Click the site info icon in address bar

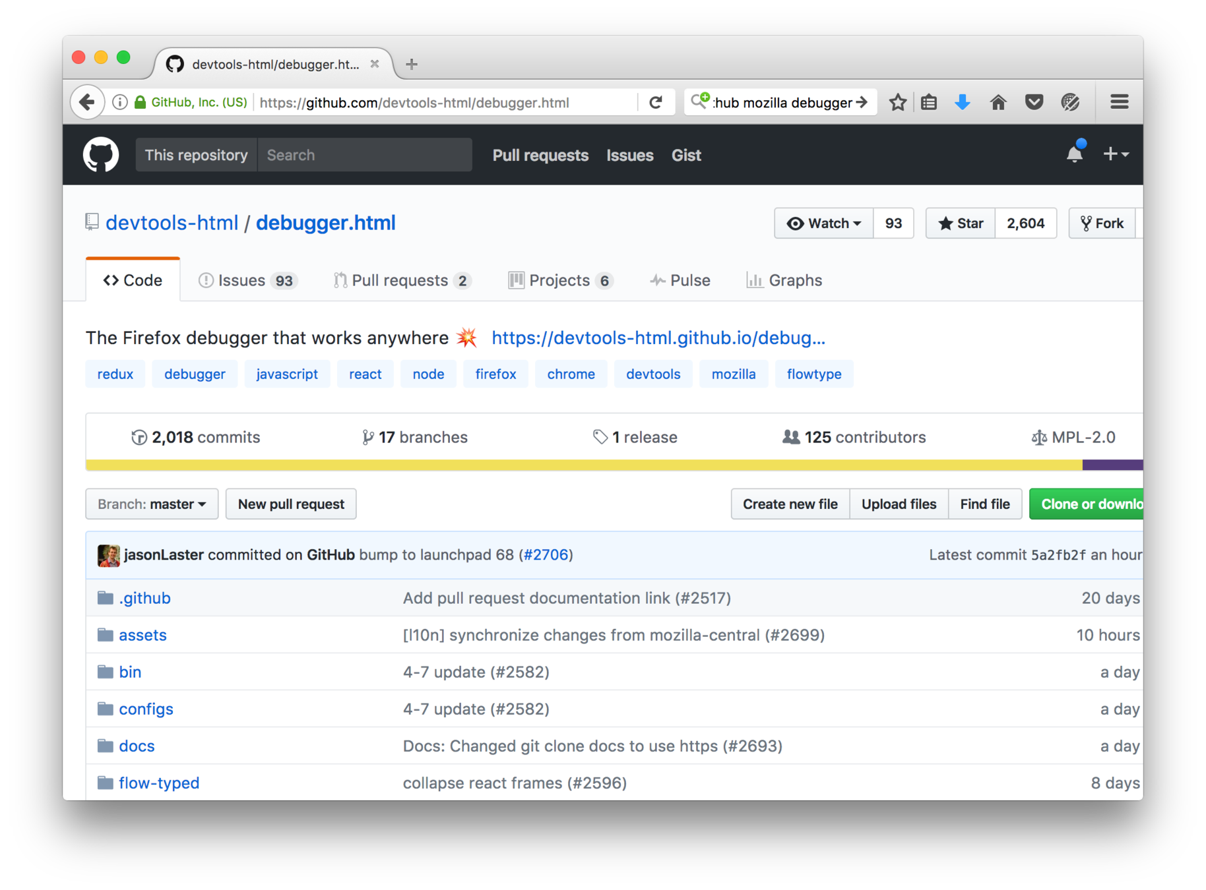click(120, 102)
